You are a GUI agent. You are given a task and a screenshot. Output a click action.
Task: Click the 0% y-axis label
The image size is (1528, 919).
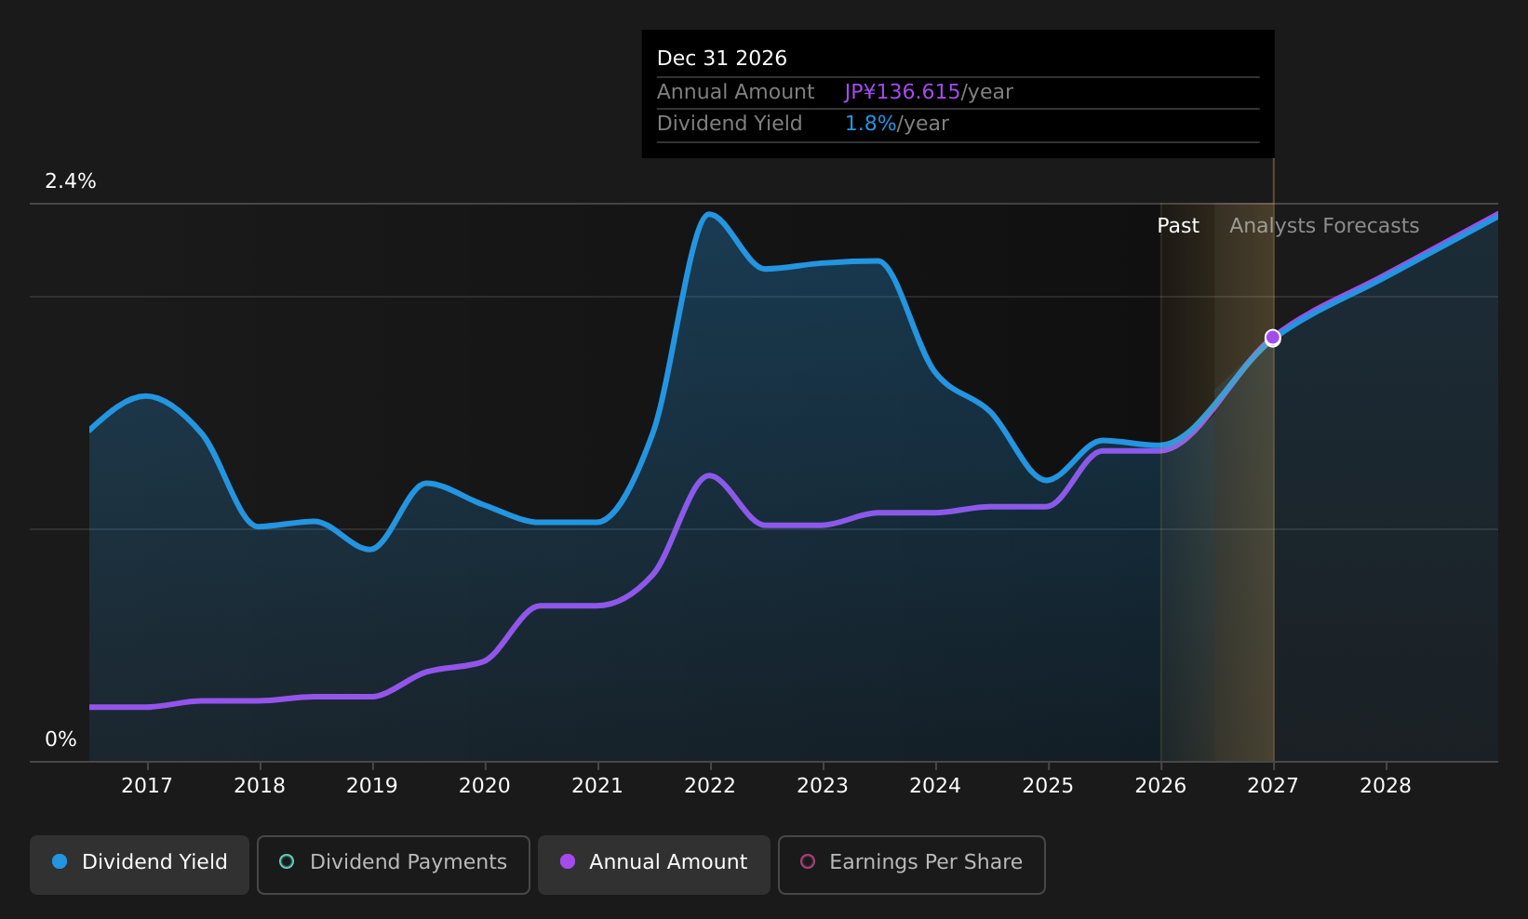click(60, 739)
